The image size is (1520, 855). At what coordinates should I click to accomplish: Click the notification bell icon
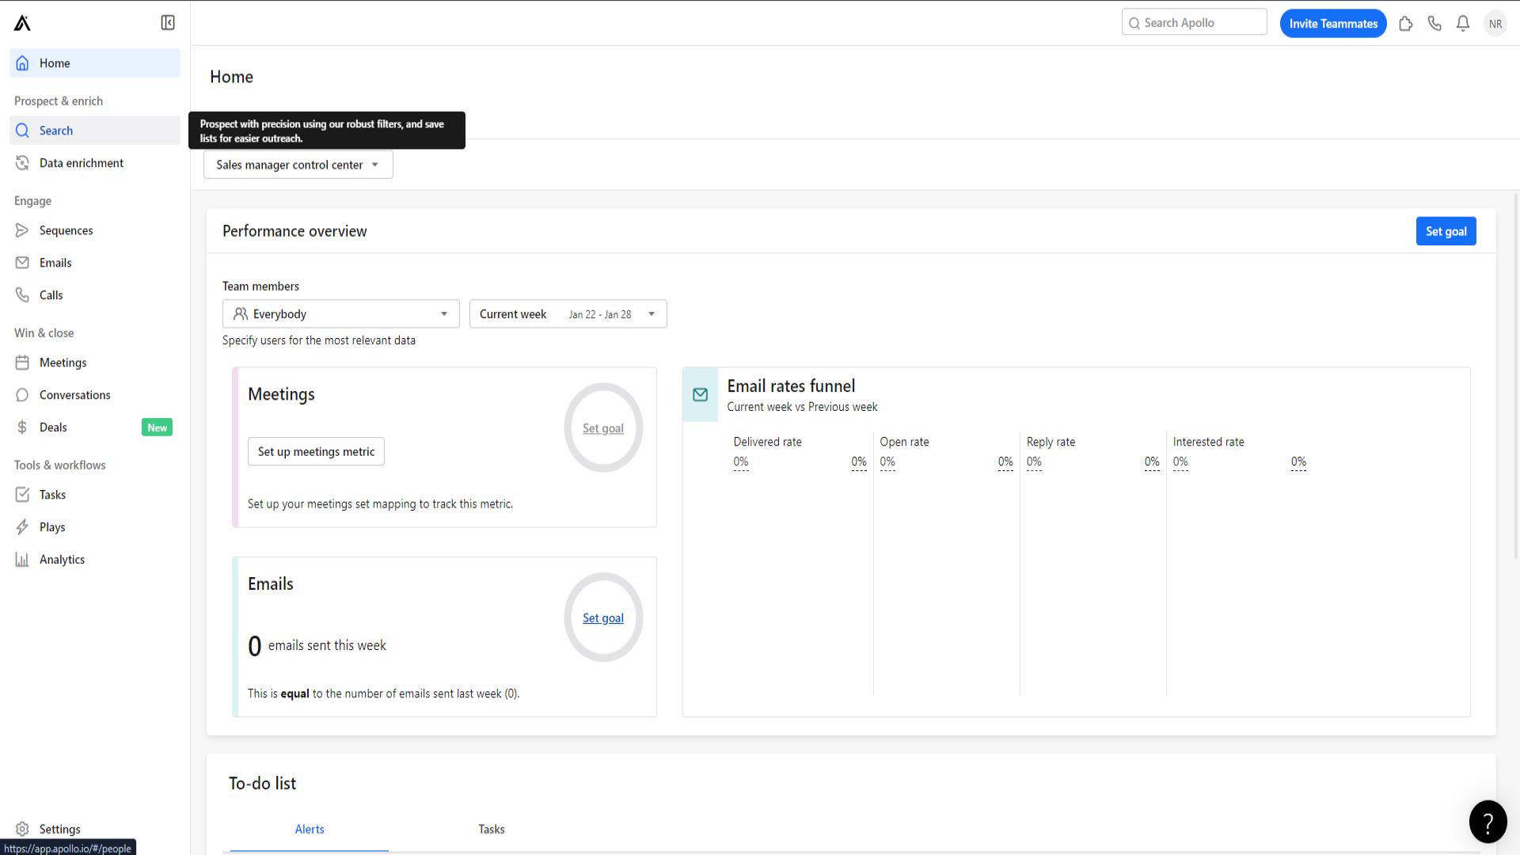click(x=1464, y=23)
